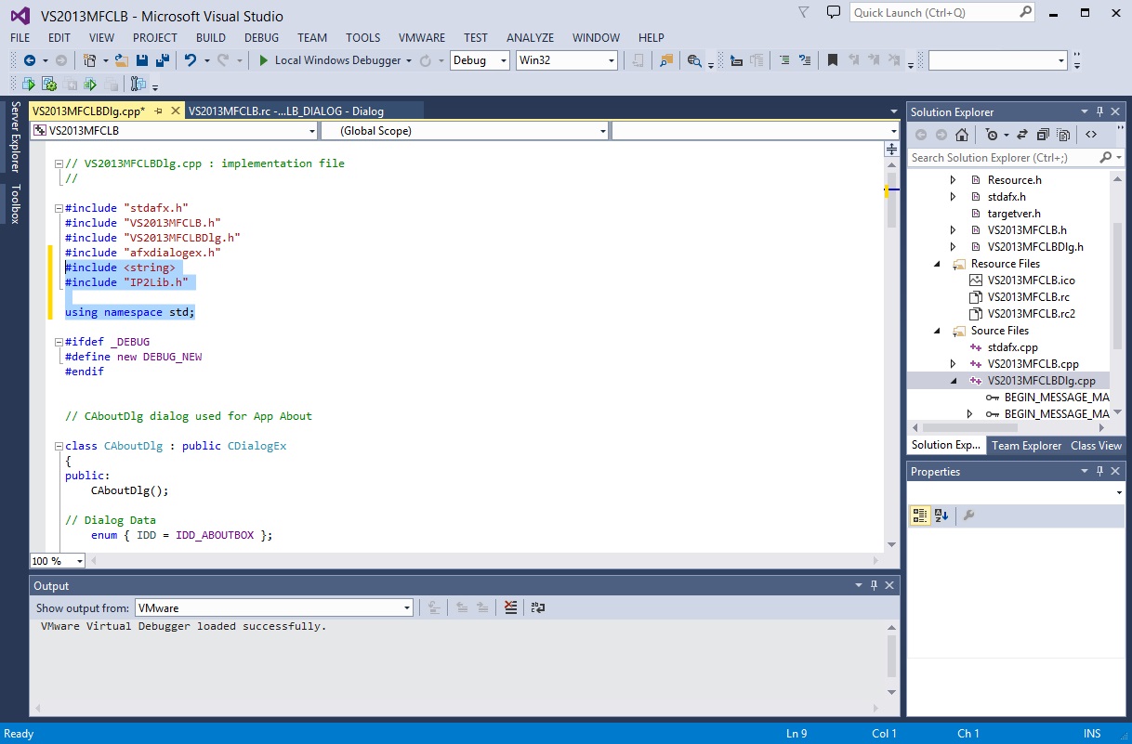Screen dimensions: 1132x744
Task: Toggle the editor split-view handle
Action: [892, 149]
